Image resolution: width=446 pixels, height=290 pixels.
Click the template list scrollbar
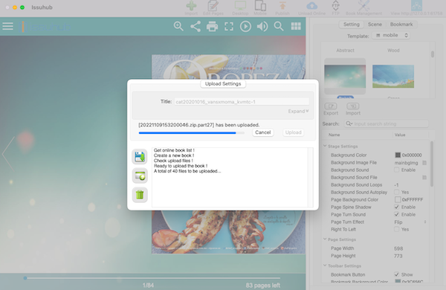coord(433,54)
